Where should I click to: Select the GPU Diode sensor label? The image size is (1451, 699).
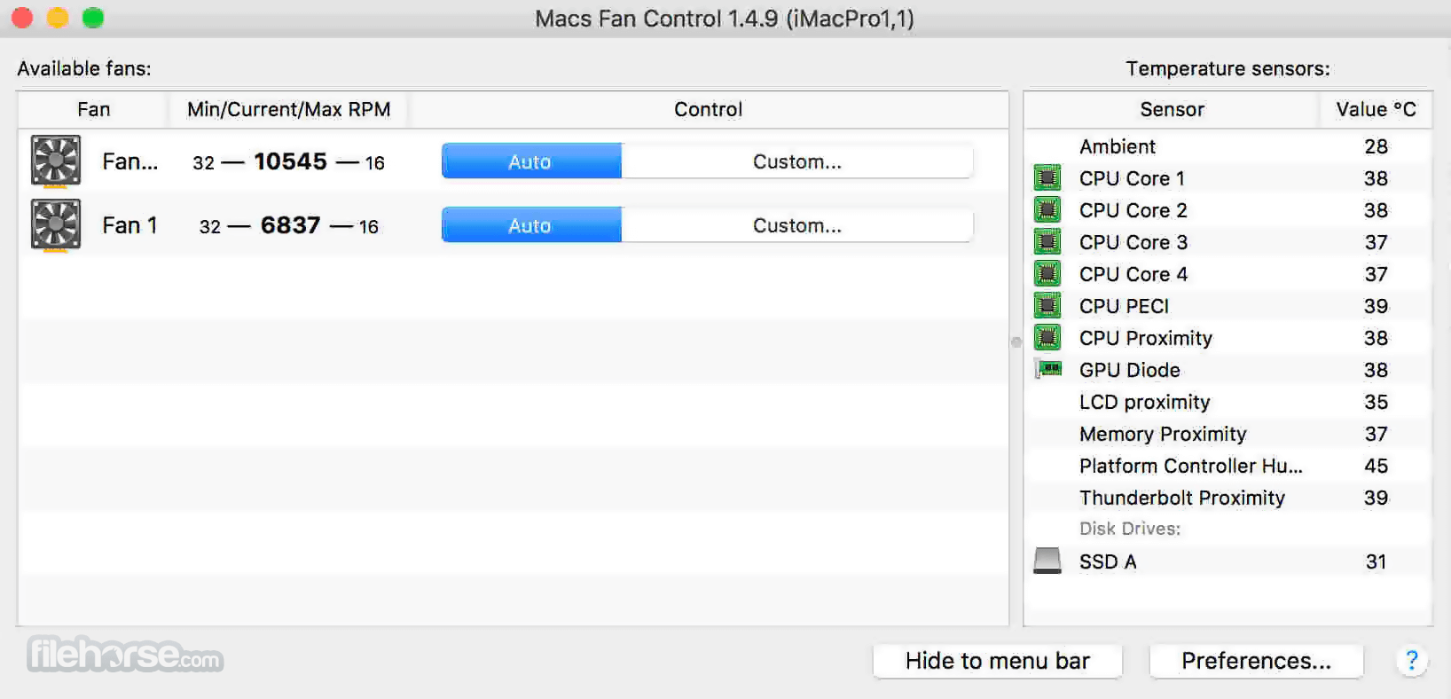[1129, 370]
